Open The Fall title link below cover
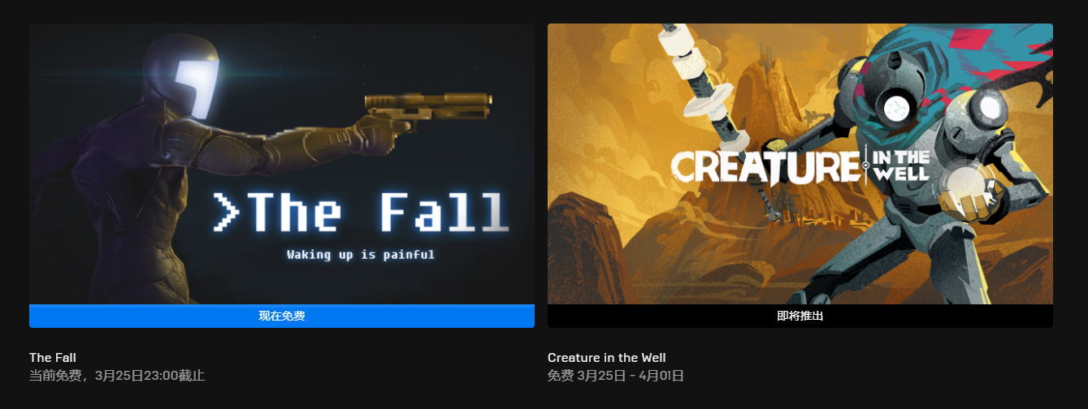This screenshot has height=409, width=1088. point(53,358)
